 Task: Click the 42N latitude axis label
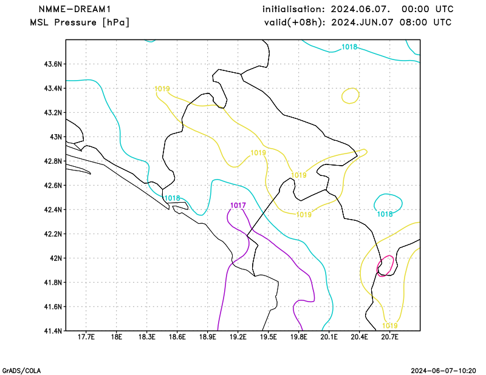pyautogui.click(x=56, y=258)
